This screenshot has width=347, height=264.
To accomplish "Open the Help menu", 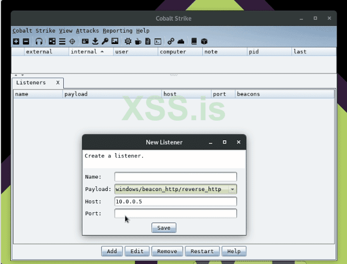I will (x=143, y=31).
